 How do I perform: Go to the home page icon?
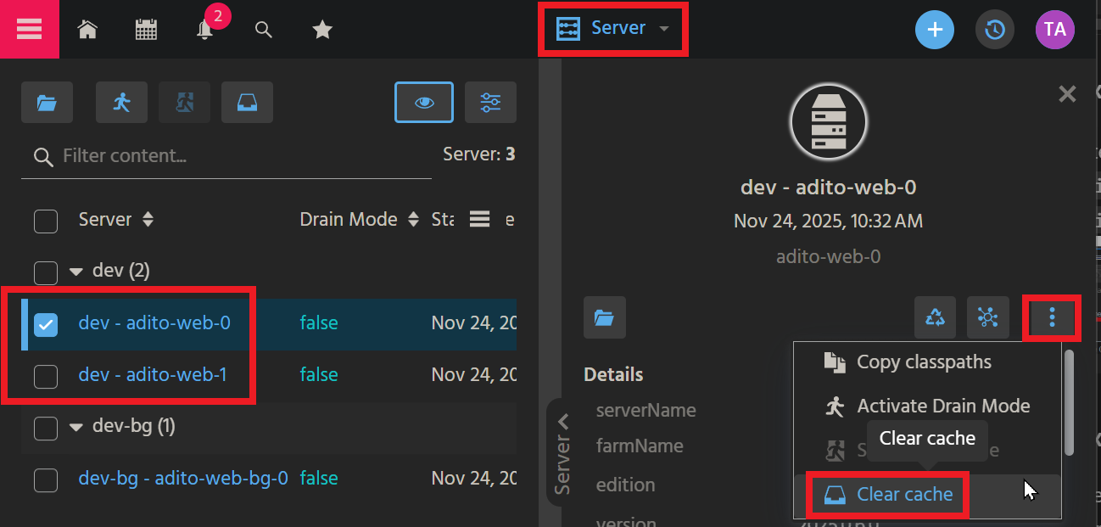pos(87,30)
